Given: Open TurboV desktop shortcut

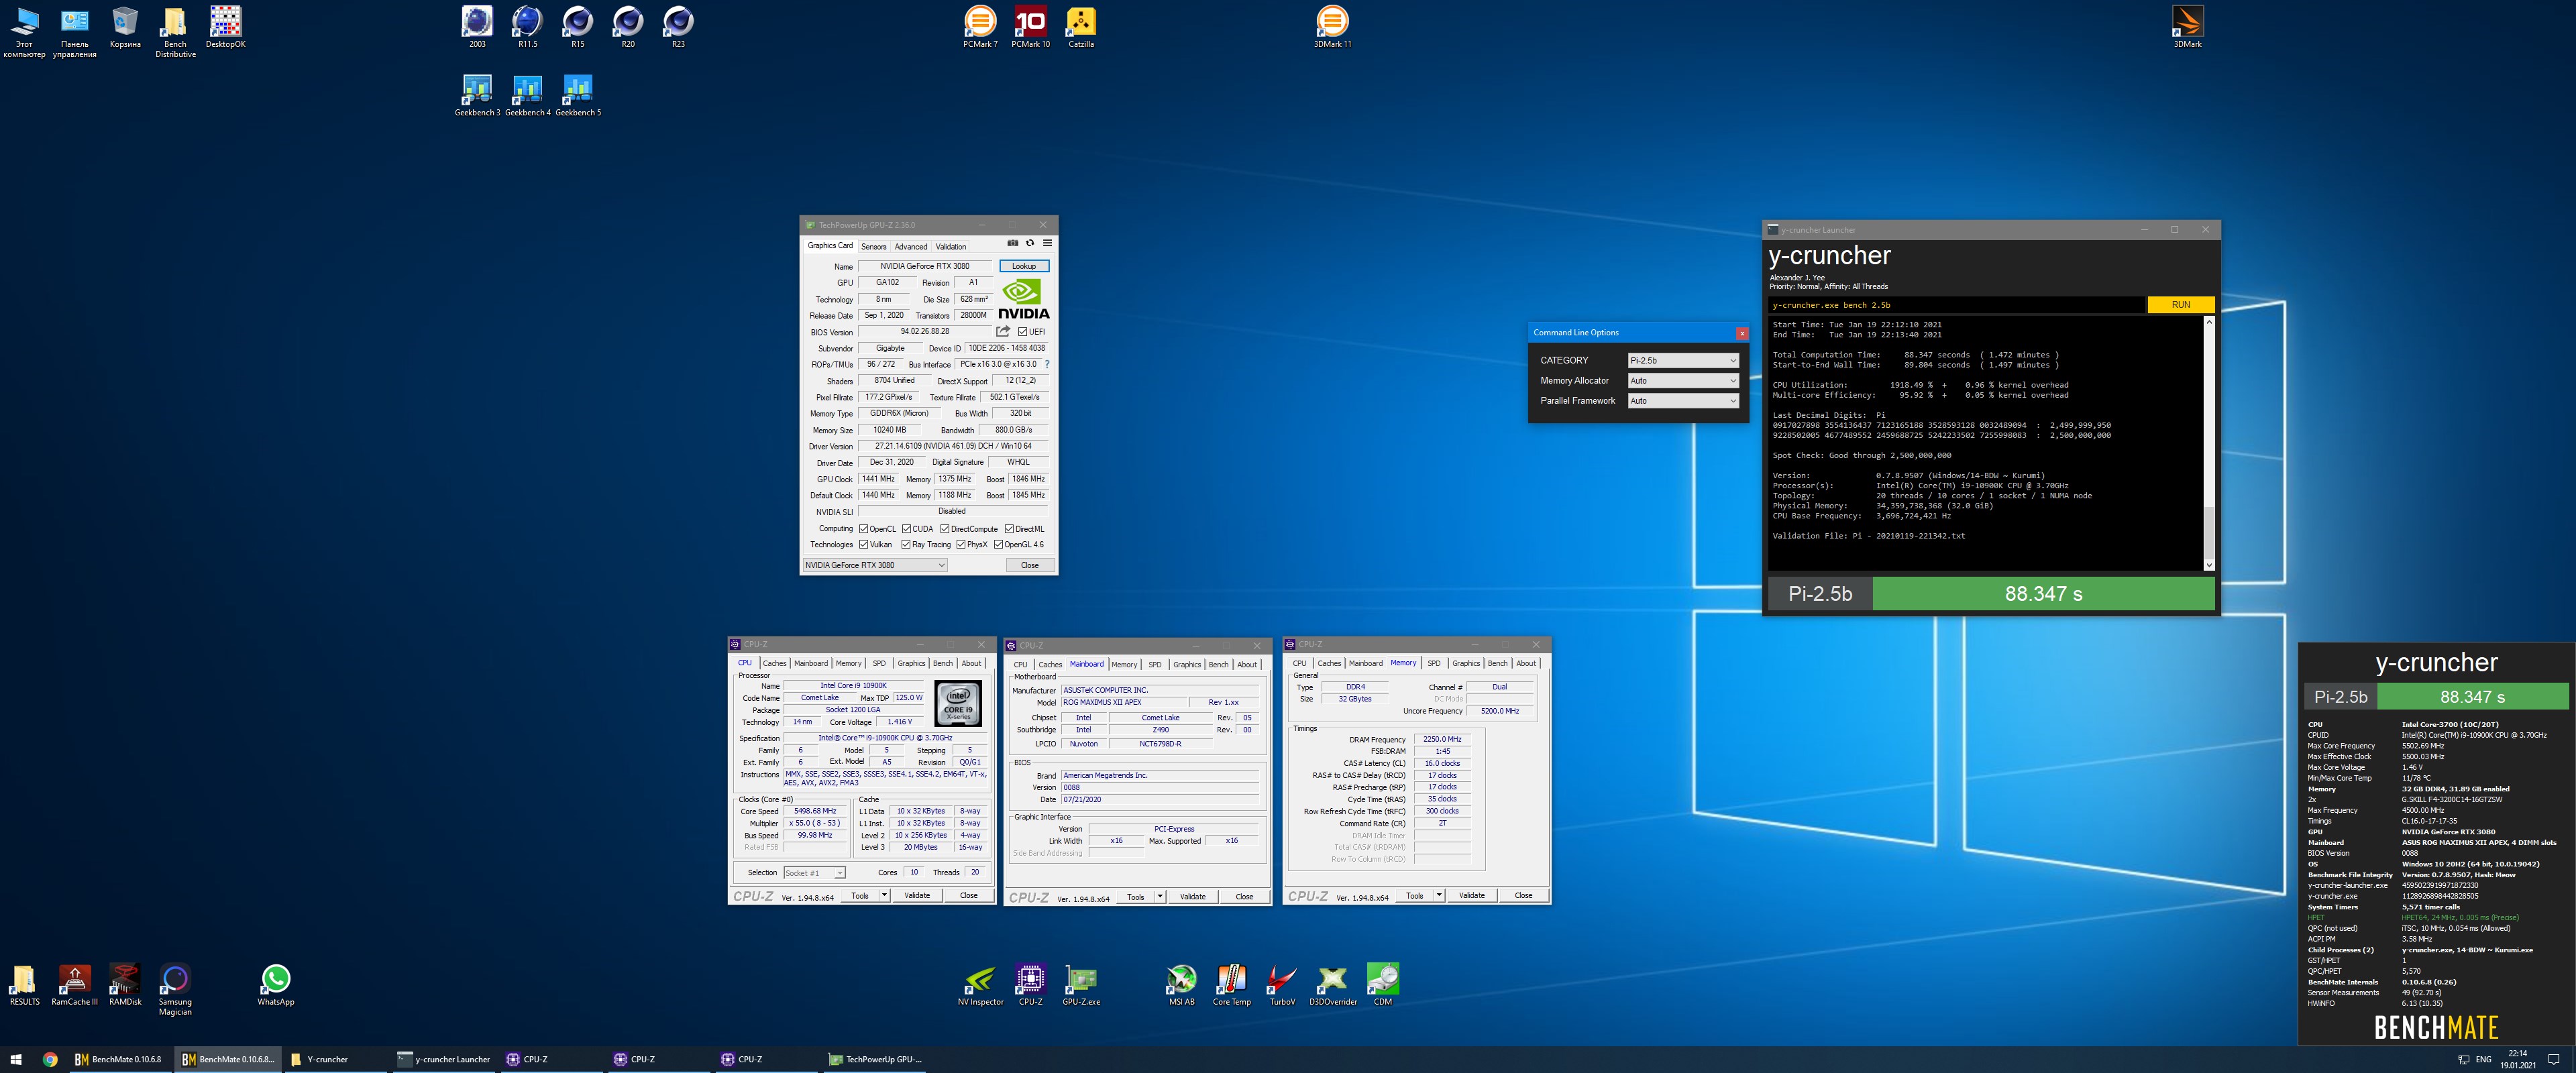Looking at the screenshot, I should tap(1282, 984).
